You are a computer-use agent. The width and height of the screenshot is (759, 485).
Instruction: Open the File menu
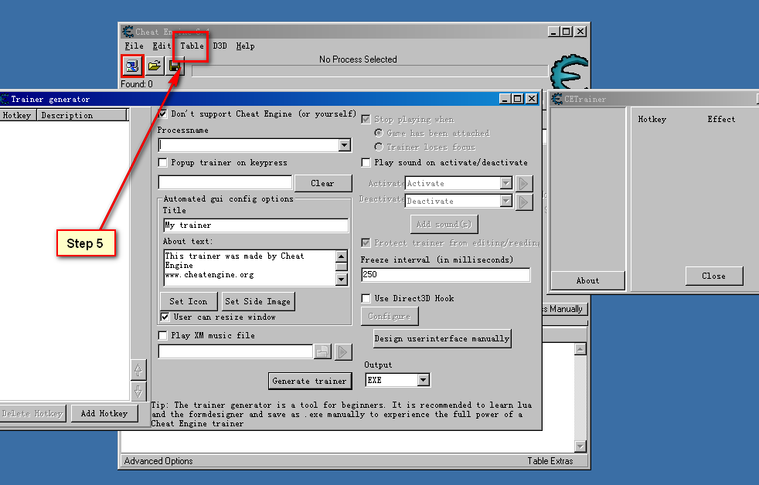click(x=134, y=46)
